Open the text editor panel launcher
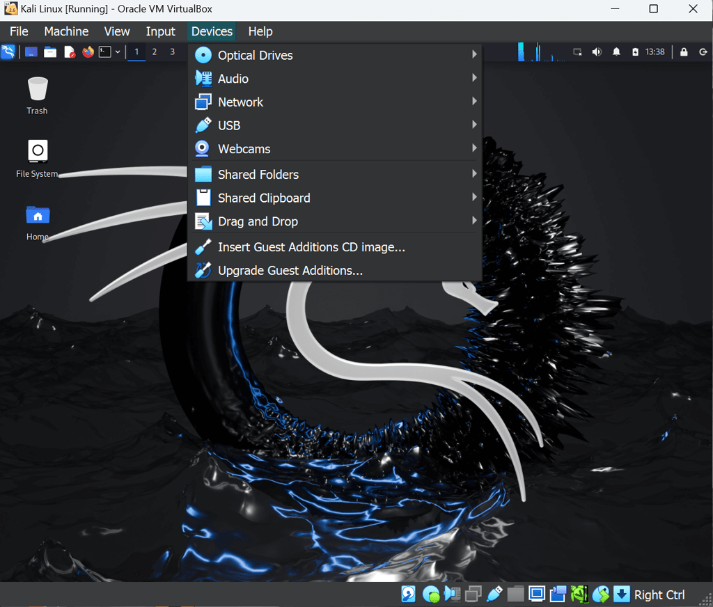This screenshot has width=713, height=607. point(69,52)
